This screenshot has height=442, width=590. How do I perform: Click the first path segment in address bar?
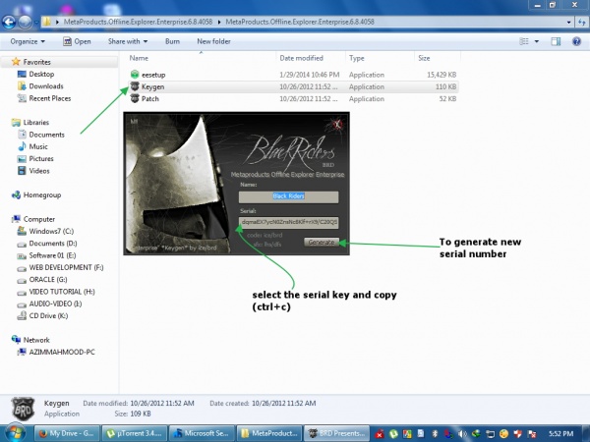tap(138, 22)
